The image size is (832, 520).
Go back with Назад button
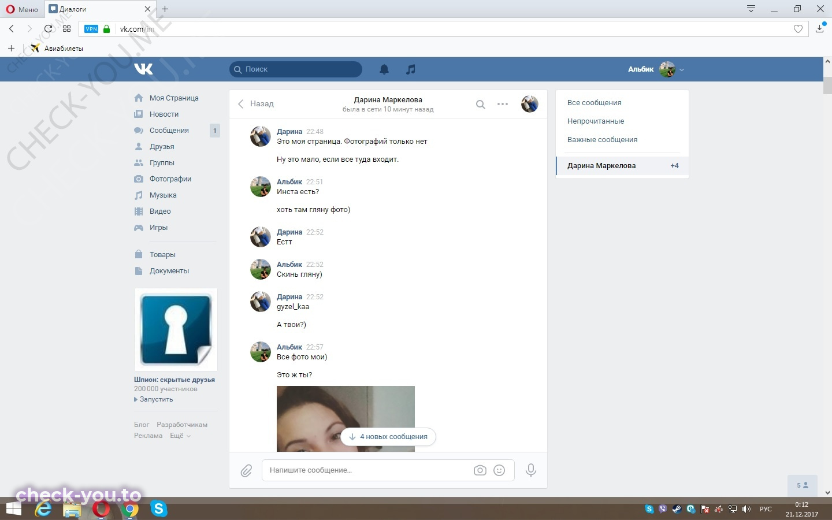click(256, 104)
